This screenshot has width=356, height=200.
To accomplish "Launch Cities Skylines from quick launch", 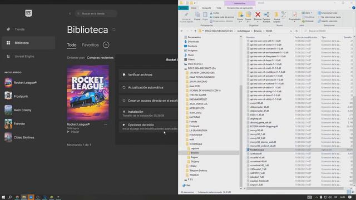I will [19, 137].
